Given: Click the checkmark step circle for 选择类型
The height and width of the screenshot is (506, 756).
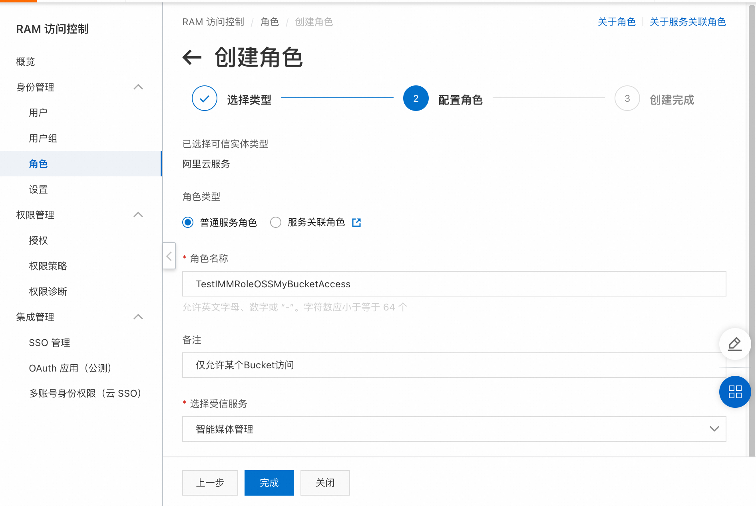Looking at the screenshot, I should click(x=205, y=98).
